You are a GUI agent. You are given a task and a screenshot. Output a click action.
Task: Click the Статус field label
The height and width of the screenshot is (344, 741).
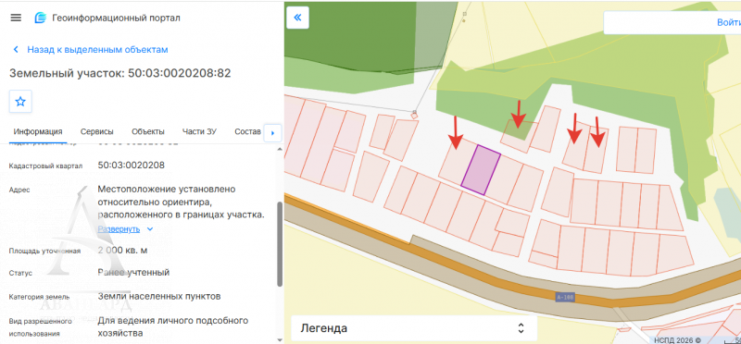20,273
